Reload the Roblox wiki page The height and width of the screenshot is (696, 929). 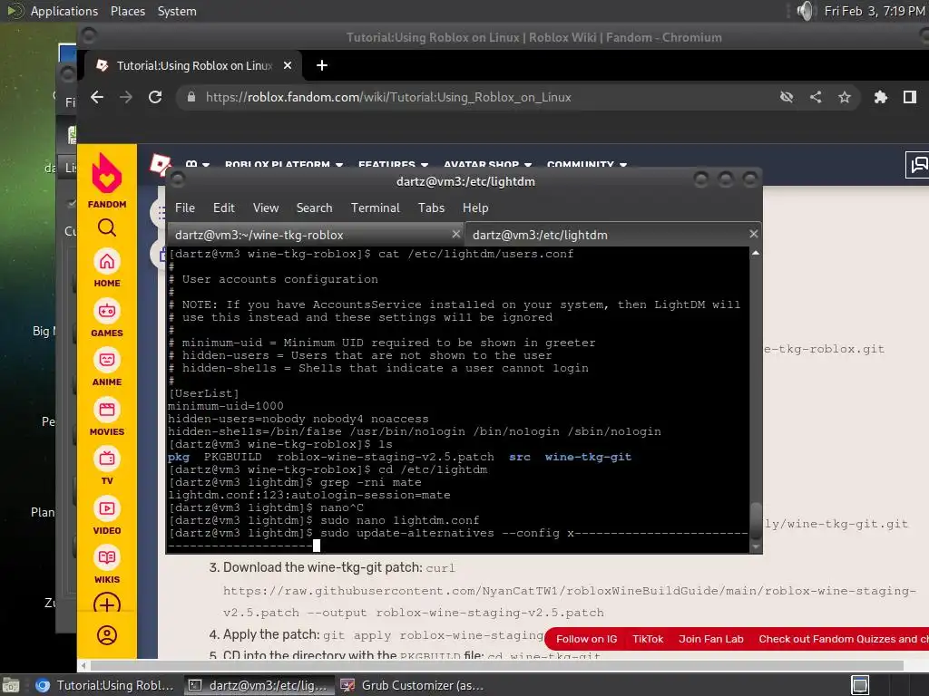(155, 97)
